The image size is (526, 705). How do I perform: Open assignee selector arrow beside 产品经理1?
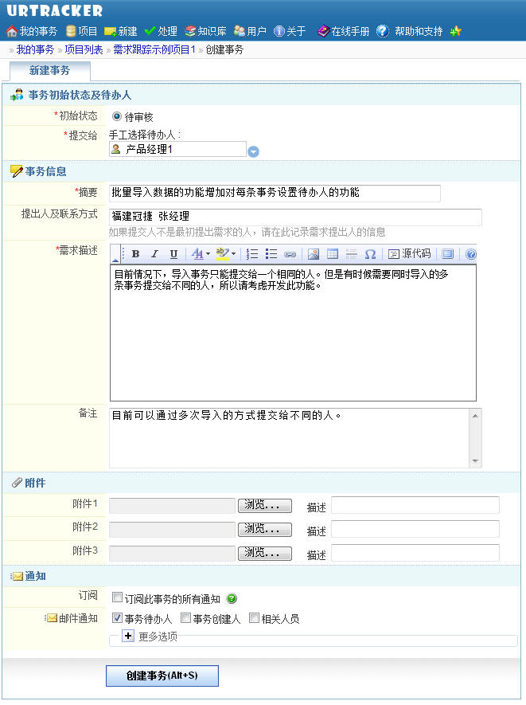point(253,151)
